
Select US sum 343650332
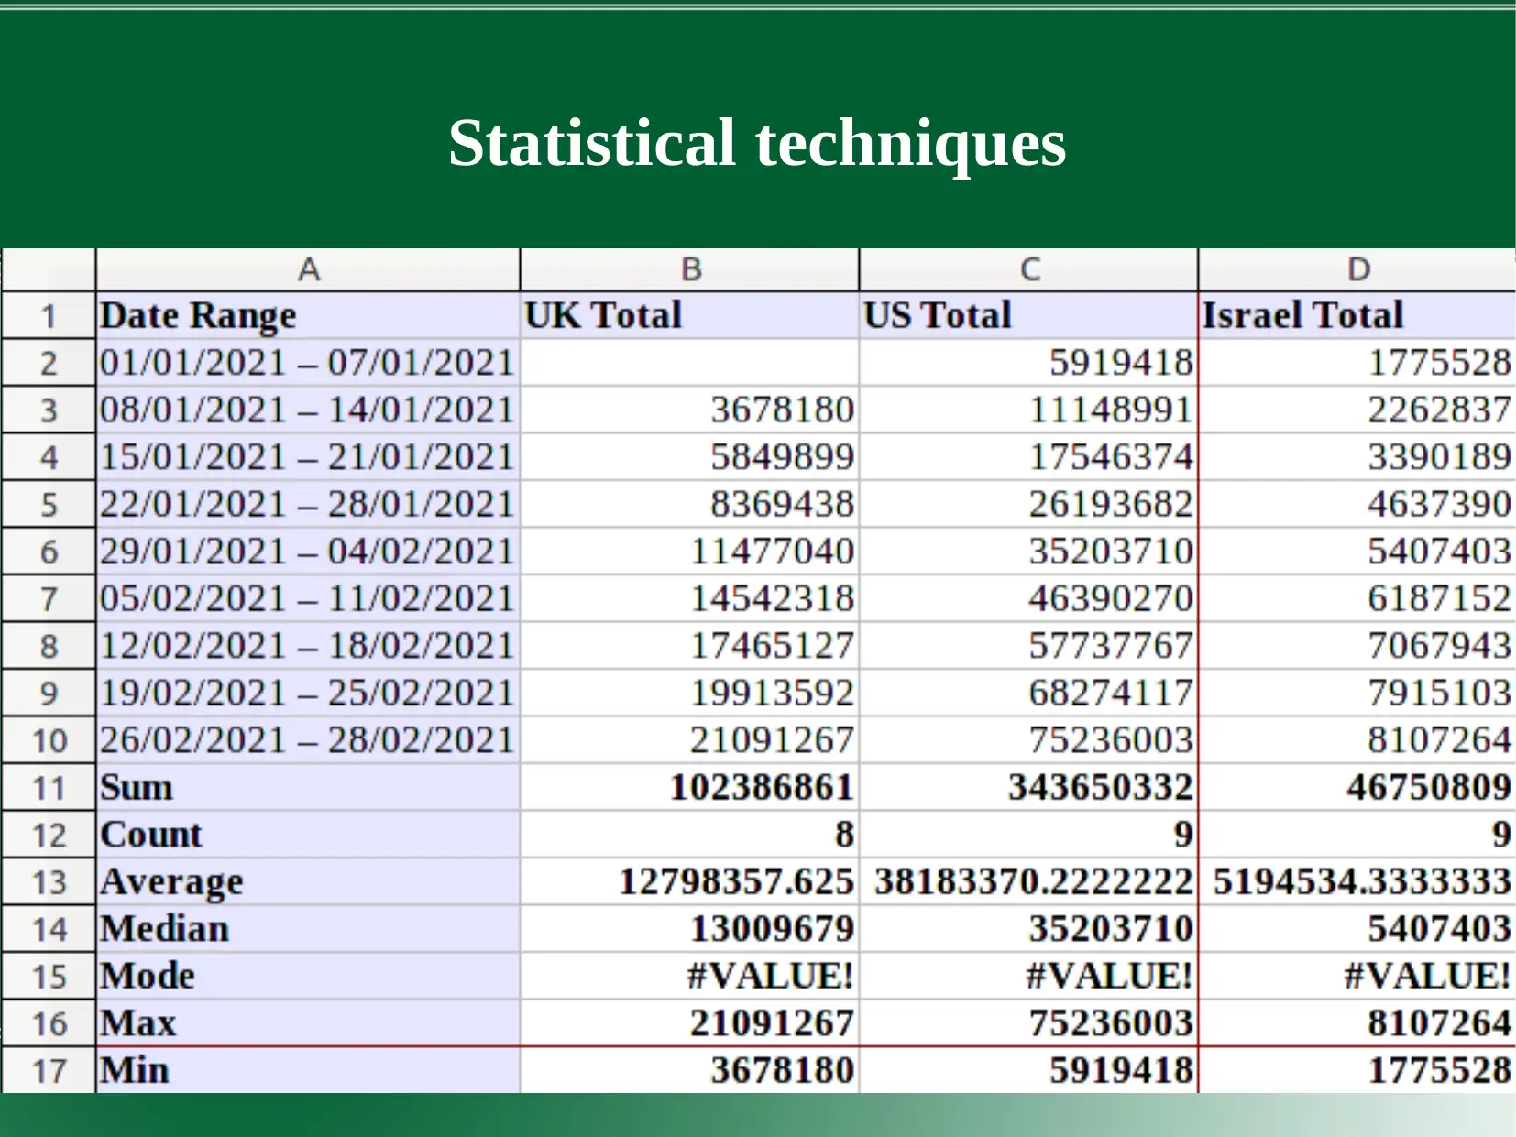1028,788
